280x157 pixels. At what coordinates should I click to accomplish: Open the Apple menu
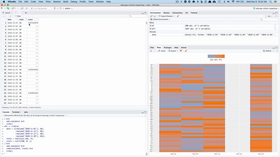point(4,2)
